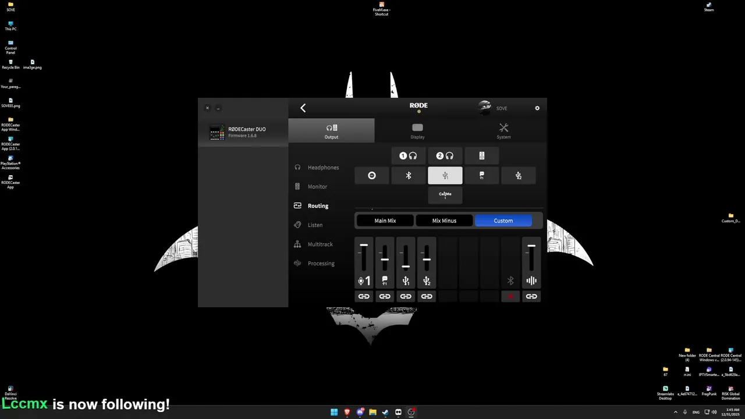
Task: Go back with the left chevron arrow
Action: pos(303,108)
